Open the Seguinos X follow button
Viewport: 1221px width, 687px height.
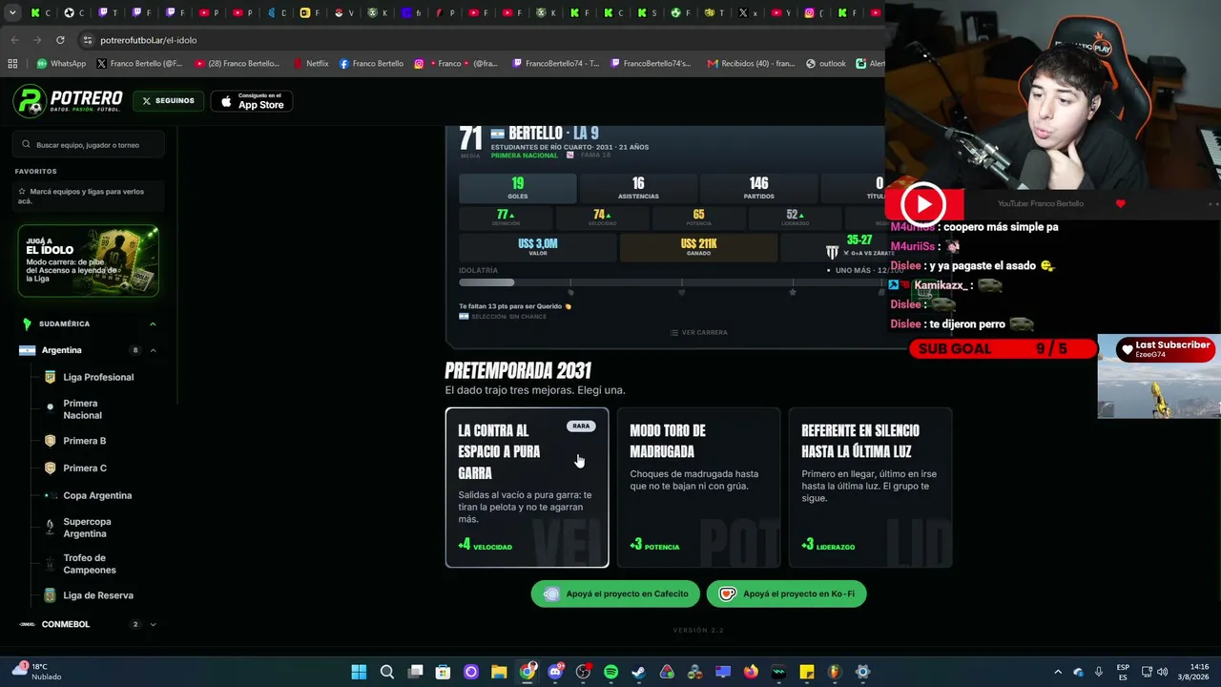click(x=168, y=100)
